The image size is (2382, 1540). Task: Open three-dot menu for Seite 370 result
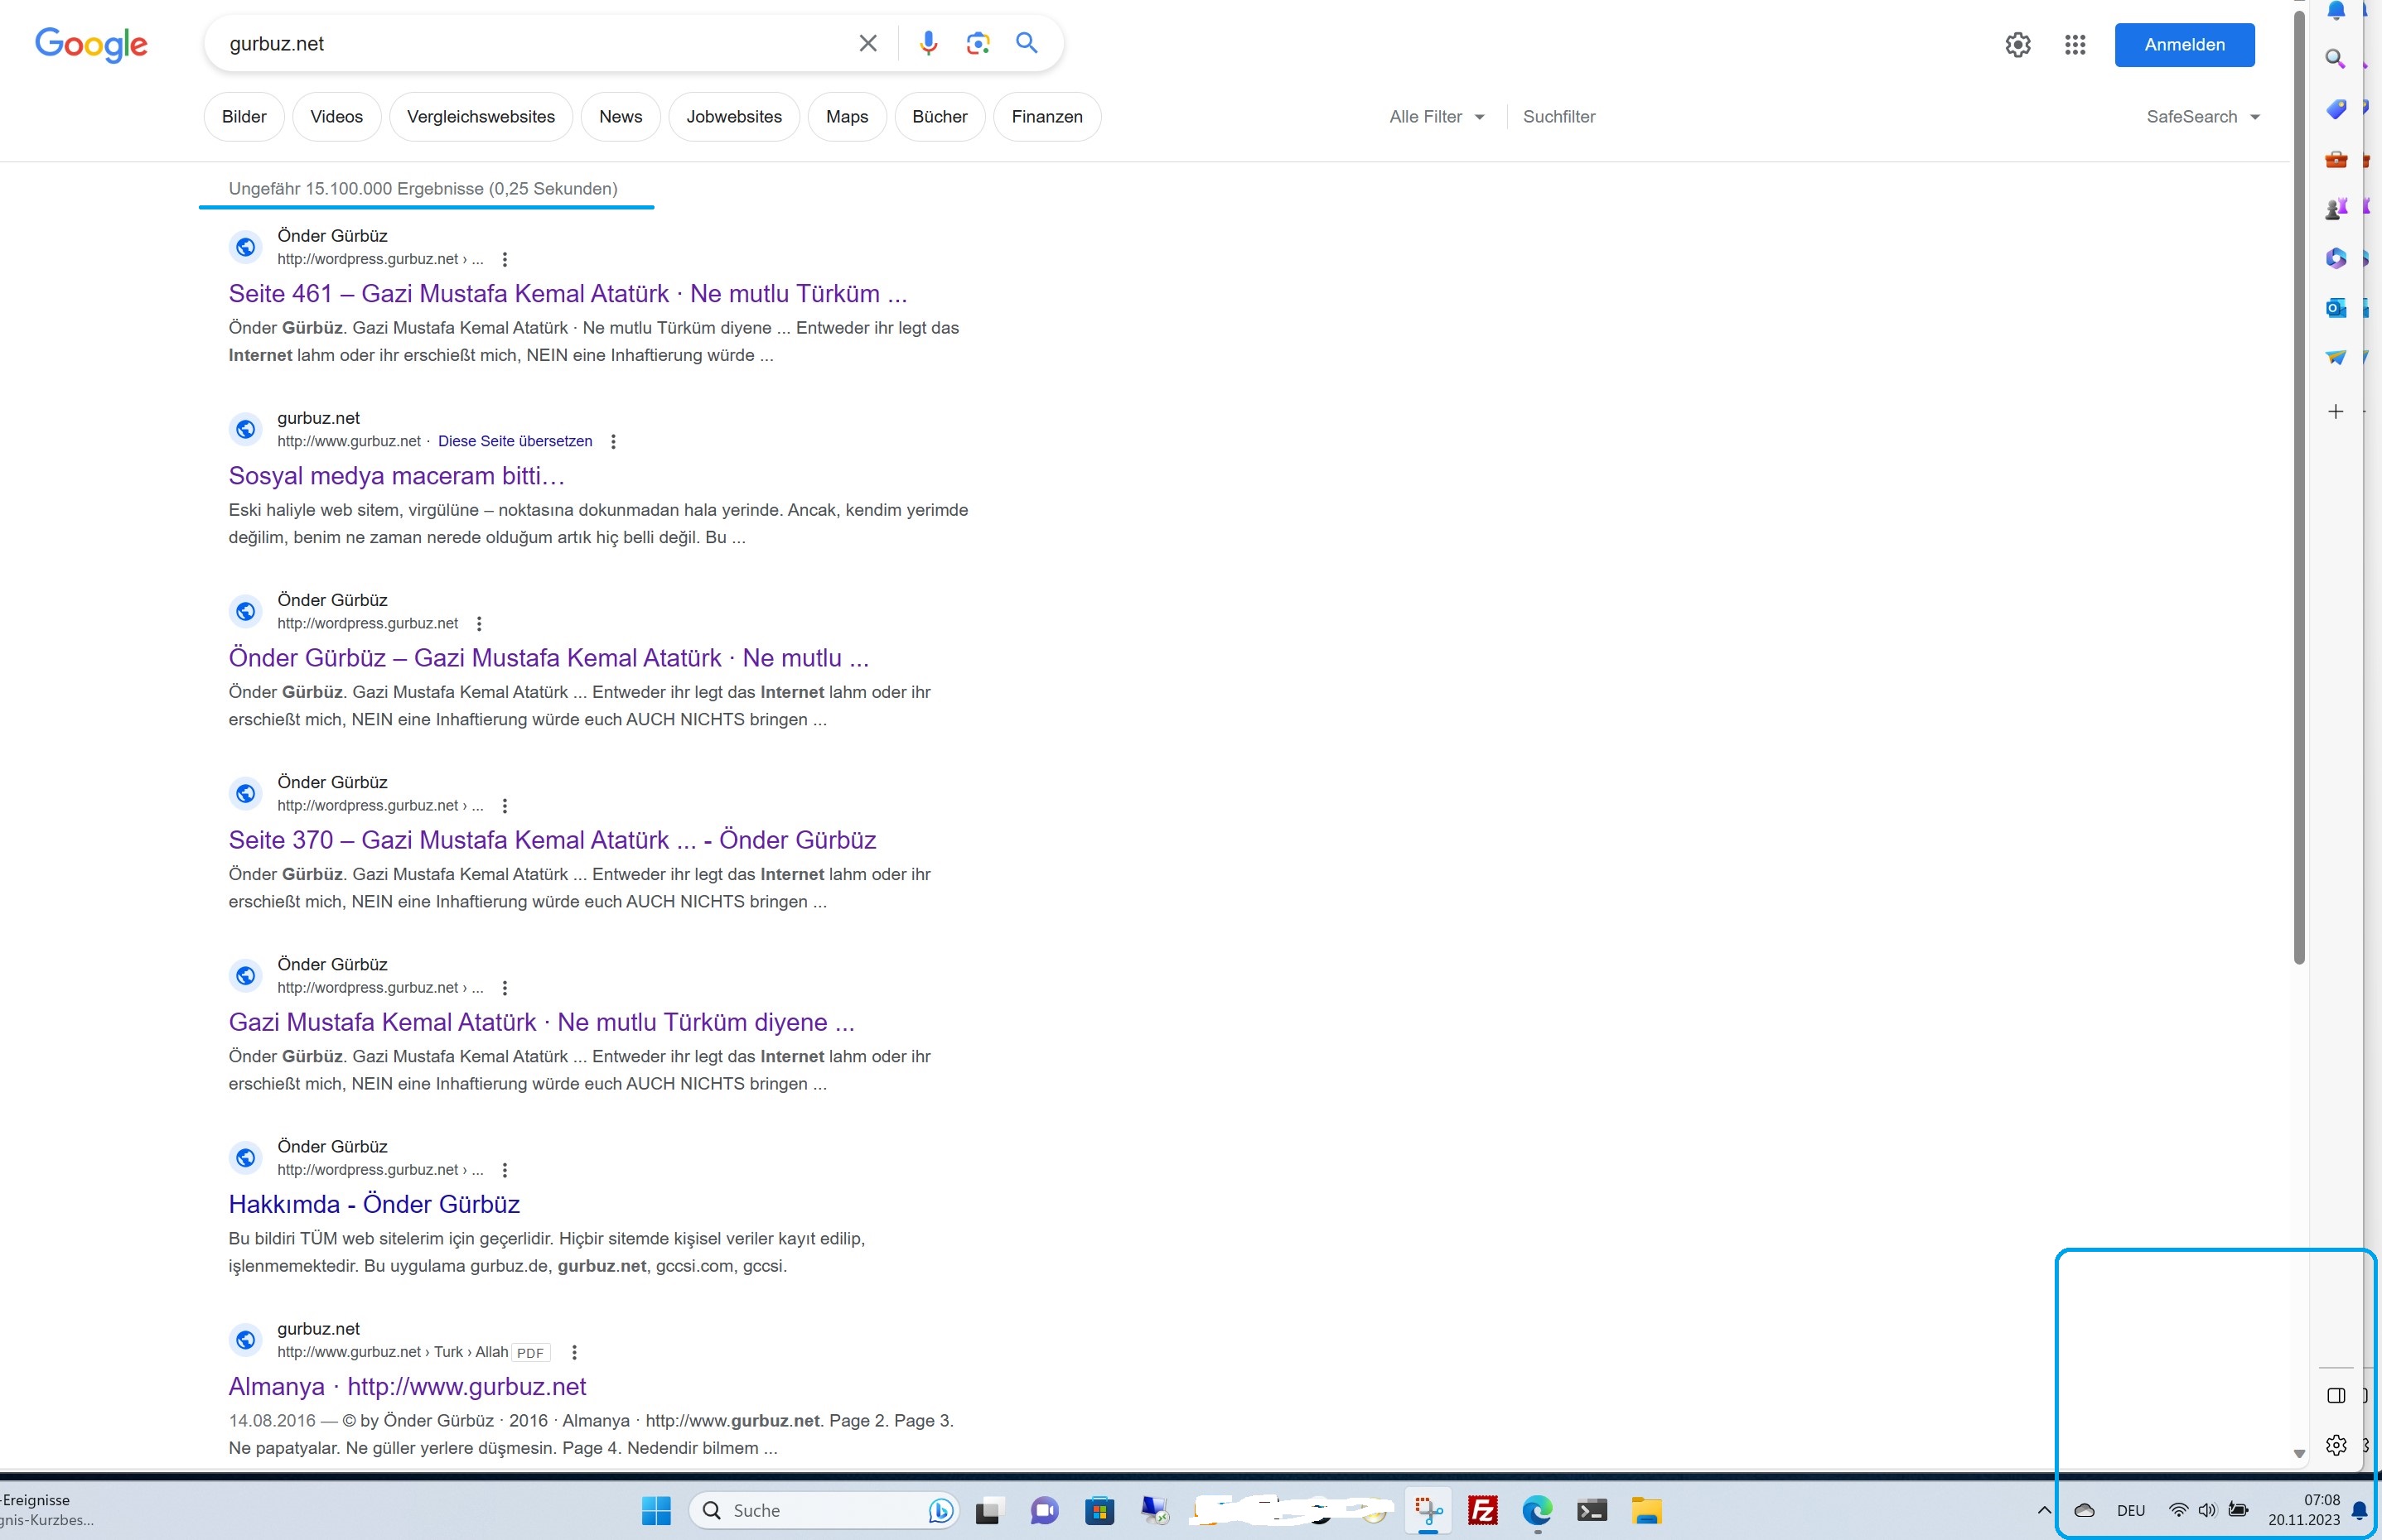click(x=505, y=805)
